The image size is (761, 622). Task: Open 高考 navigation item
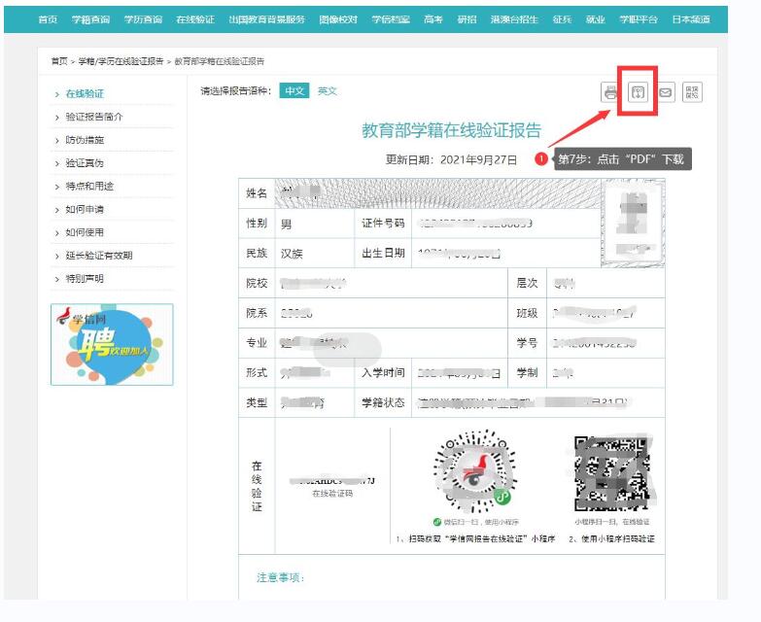432,19
